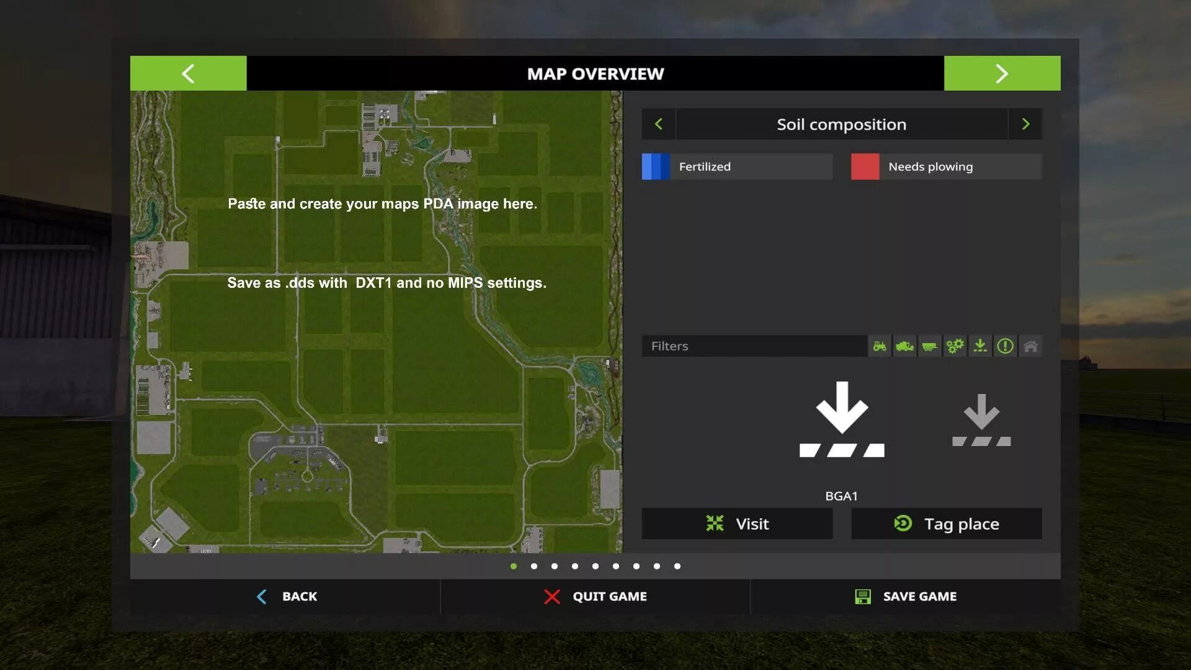Toggle map overview previous page
Image resolution: width=1191 pixels, height=670 pixels.
(188, 73)
